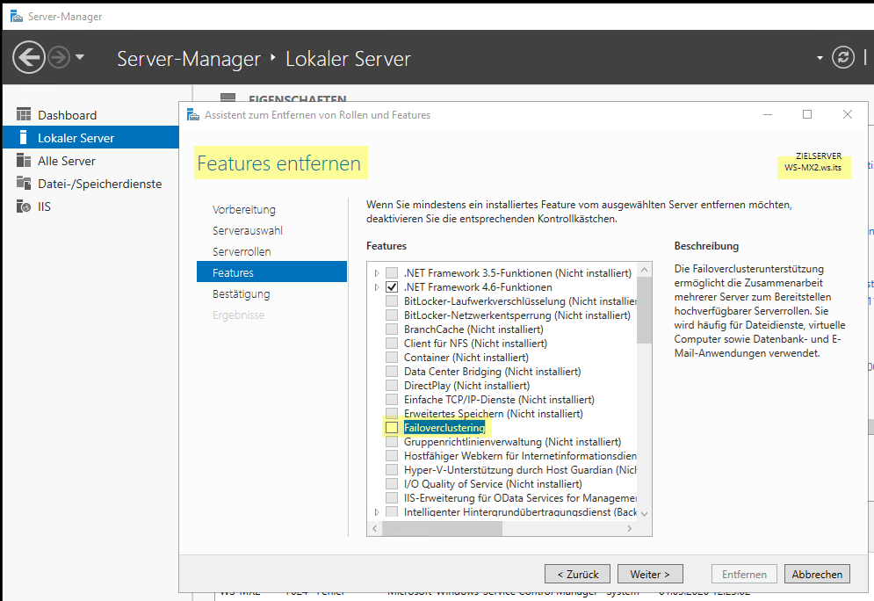Viewport: 874px width, 601px height.
Task: Open IIS from the sidebar label
Action: [x=44, y=206]
